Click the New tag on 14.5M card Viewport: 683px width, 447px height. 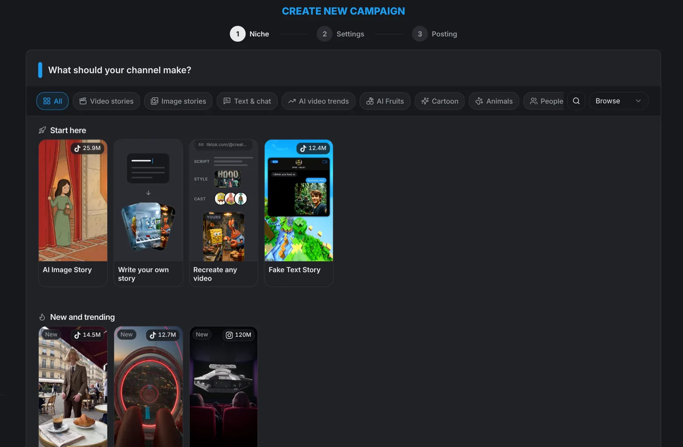pos(51,335)
